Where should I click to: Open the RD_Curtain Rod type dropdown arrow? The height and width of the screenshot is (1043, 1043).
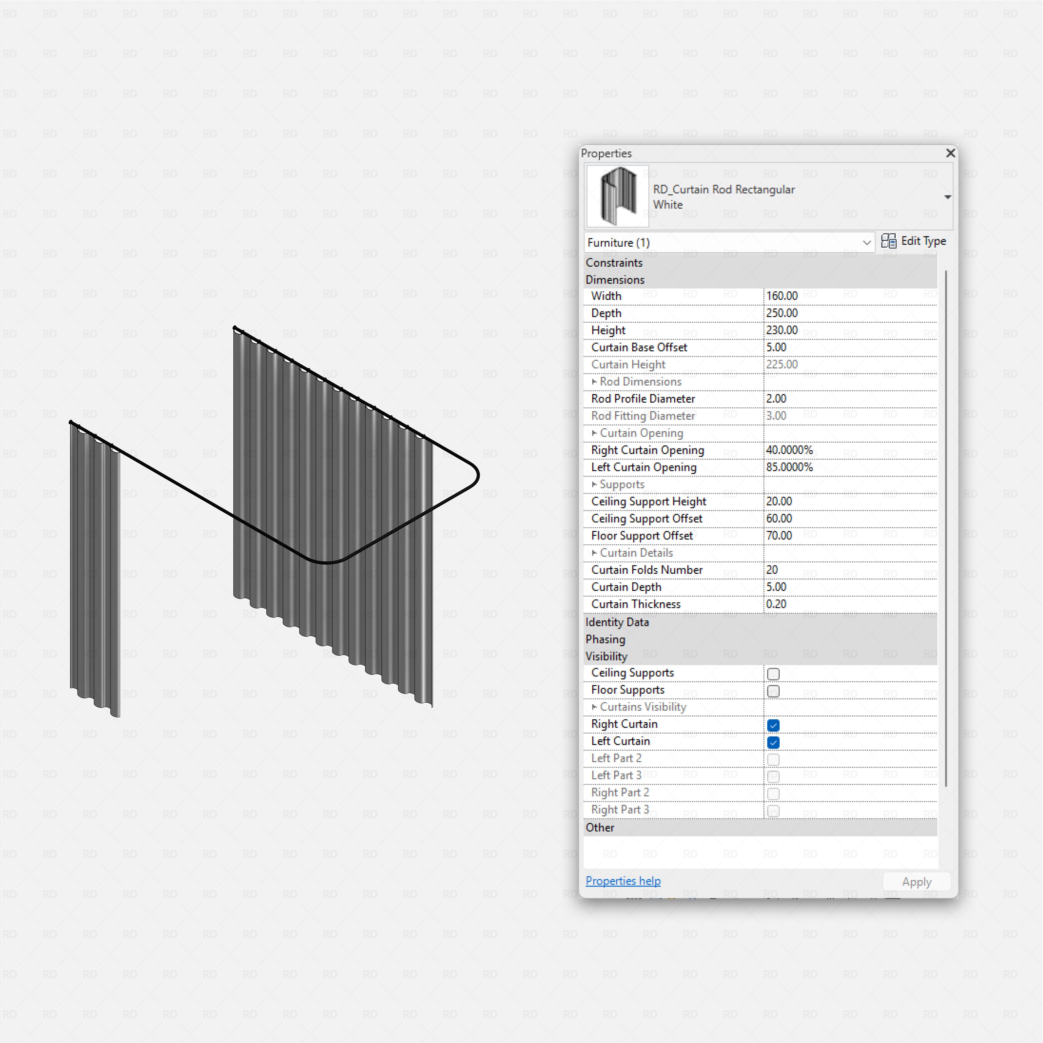(948, 197)
